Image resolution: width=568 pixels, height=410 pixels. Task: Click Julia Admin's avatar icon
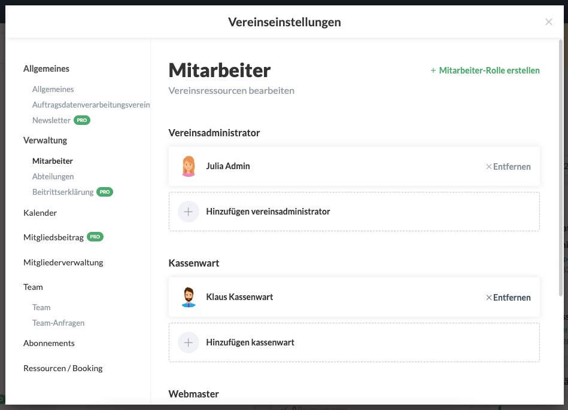(189, 166)
